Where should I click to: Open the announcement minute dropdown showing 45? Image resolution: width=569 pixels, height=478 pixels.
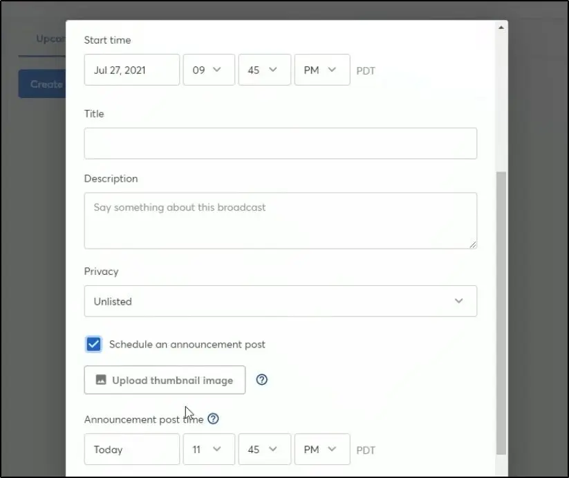pyautogui.click(x=264, y=449)
